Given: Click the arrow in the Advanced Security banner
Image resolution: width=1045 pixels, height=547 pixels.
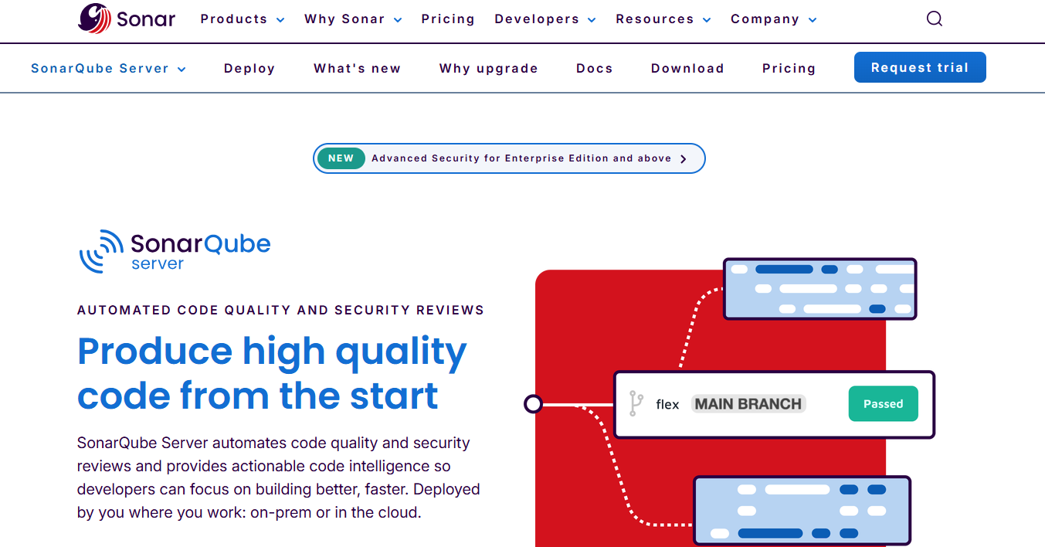Looking at the screenshot, I should (684, 159).
